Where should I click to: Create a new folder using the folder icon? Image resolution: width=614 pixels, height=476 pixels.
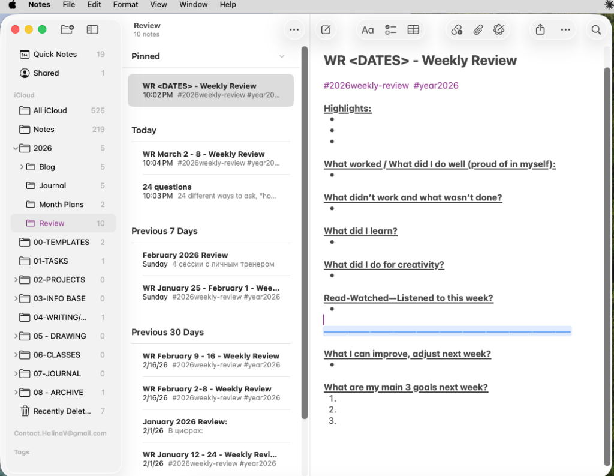[x=67, y=29]
